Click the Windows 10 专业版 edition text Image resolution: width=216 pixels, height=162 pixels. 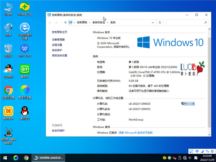coord(109,38)
